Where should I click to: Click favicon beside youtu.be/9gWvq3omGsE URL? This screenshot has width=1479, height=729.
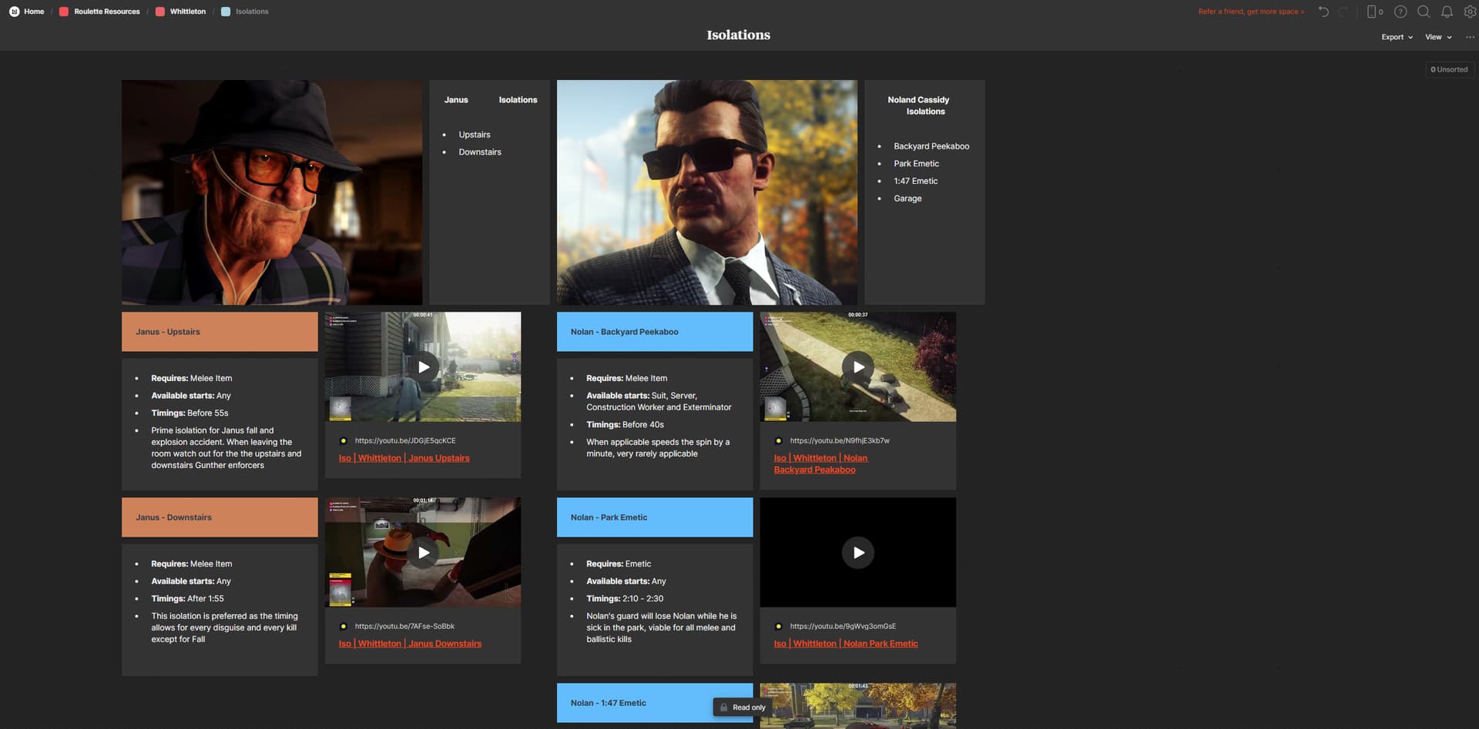coord(779,627)
